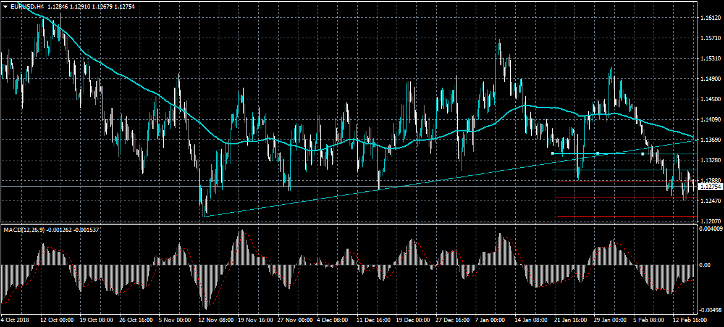Click the 1.15310 price scale label
Viewport: 724px width, 327px height.
pyautogui.click(x=710, y=58)
